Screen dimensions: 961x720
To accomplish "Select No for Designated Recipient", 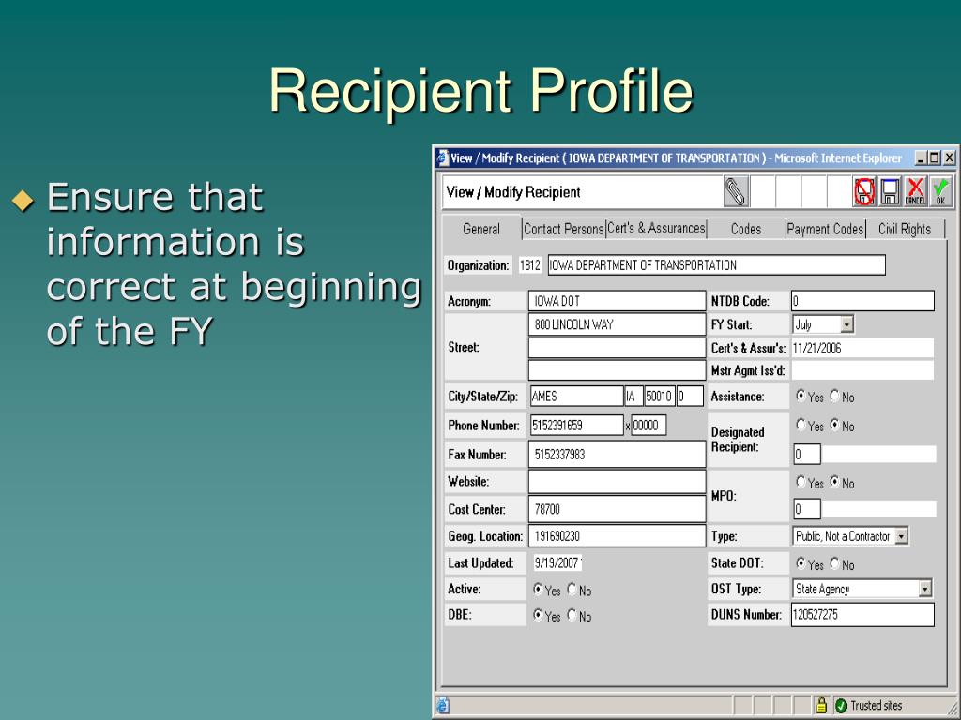I will (x=834, y=425).
